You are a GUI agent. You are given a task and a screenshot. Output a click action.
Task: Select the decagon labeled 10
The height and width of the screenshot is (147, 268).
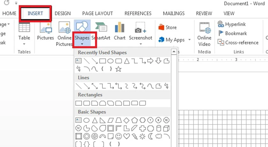click(166, 120)
